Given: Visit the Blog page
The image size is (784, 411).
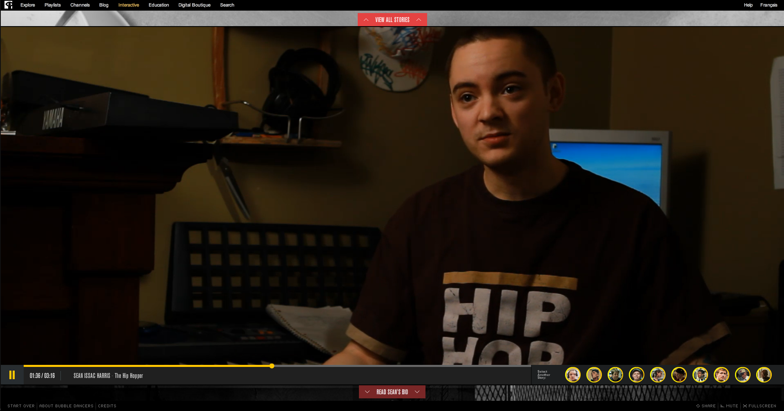Looking at the screenshot, I should [x=104, y=5].
